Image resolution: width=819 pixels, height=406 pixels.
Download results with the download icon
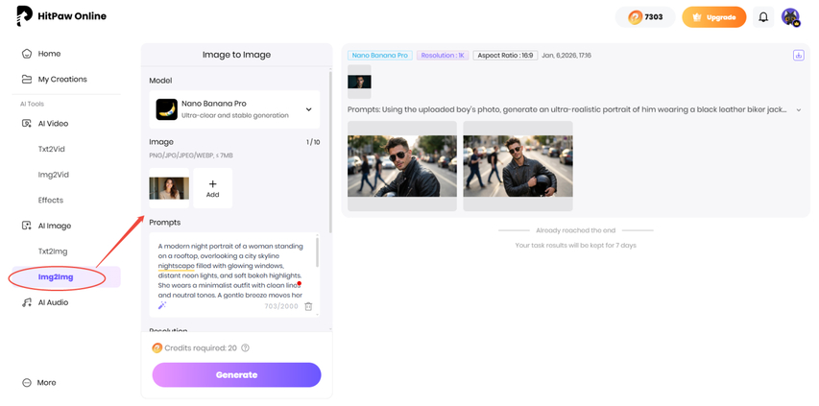(798, 56)
